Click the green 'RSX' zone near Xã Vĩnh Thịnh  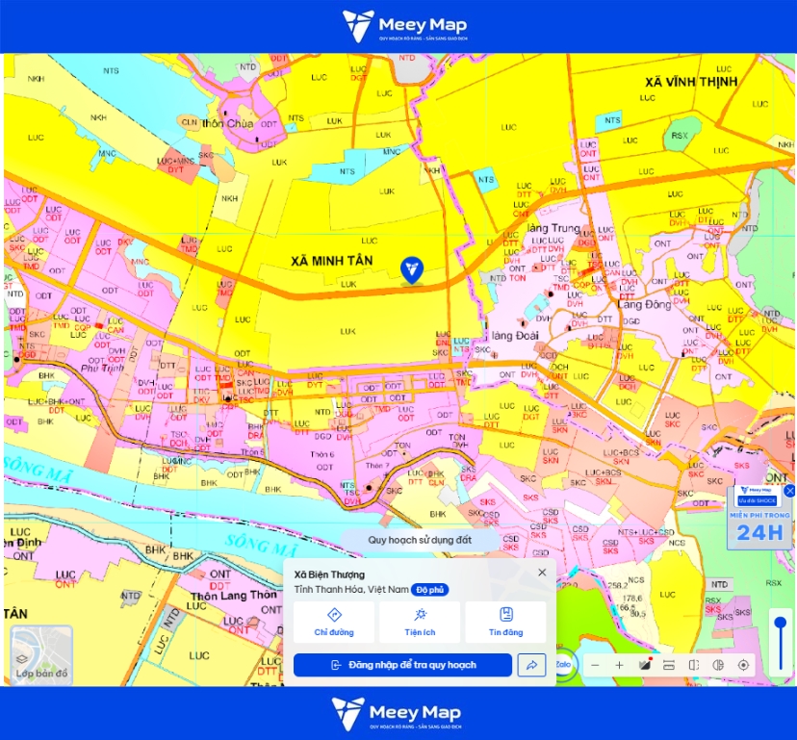680,135
